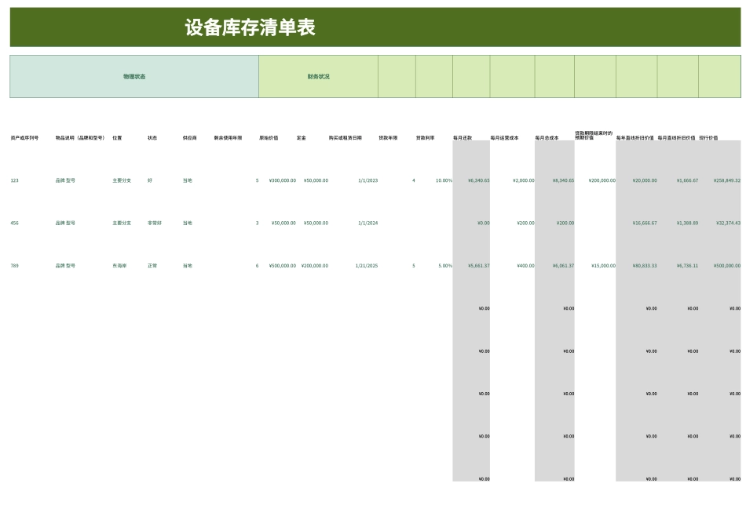Click monthly depreciation ¥1,388.89
The width and height of the screenshot is (746, 527).
coord(687,223)
